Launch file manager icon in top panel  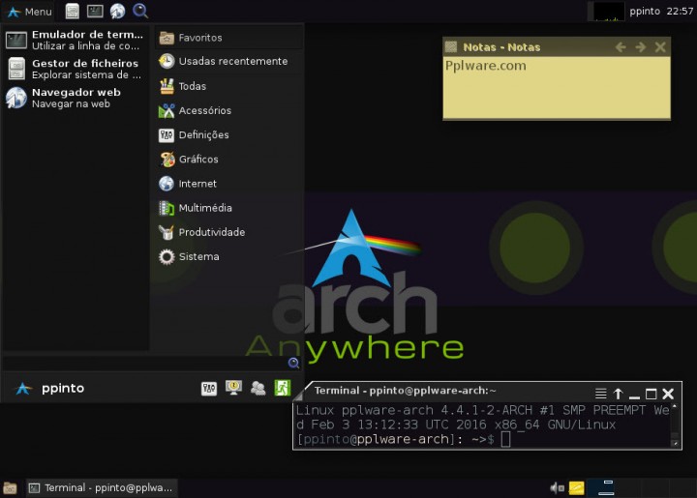coord(72,11)
